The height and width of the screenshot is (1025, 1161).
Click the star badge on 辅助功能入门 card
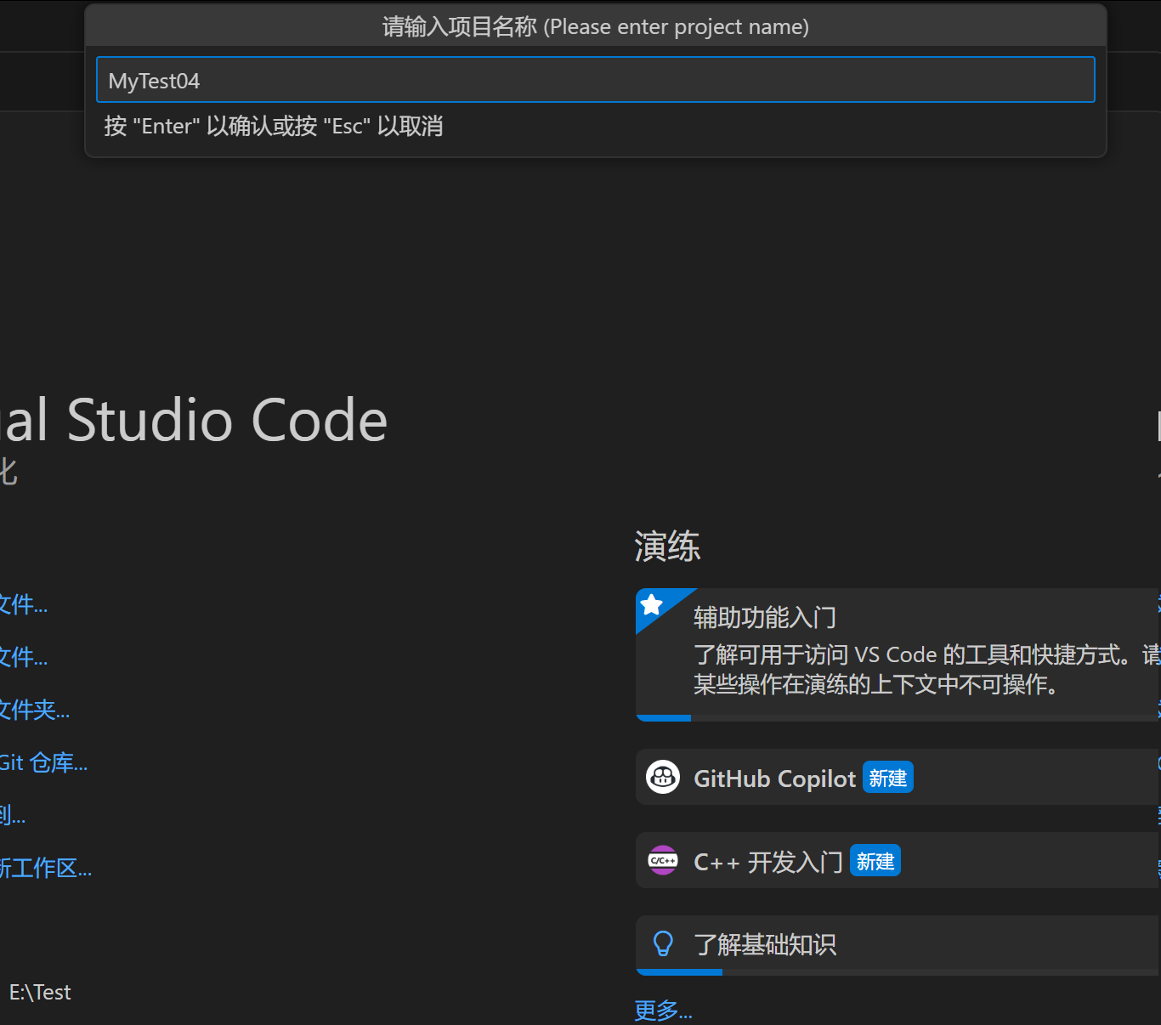pyautogui.click(x=652, y=604)
